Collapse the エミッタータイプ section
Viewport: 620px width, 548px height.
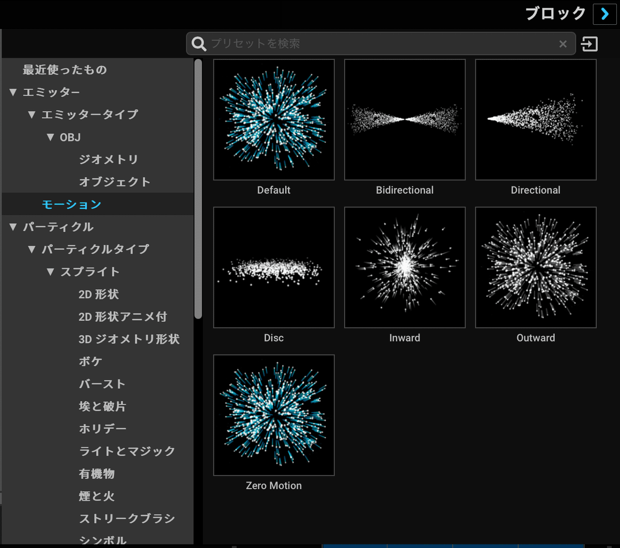click(x=32, y=114)
